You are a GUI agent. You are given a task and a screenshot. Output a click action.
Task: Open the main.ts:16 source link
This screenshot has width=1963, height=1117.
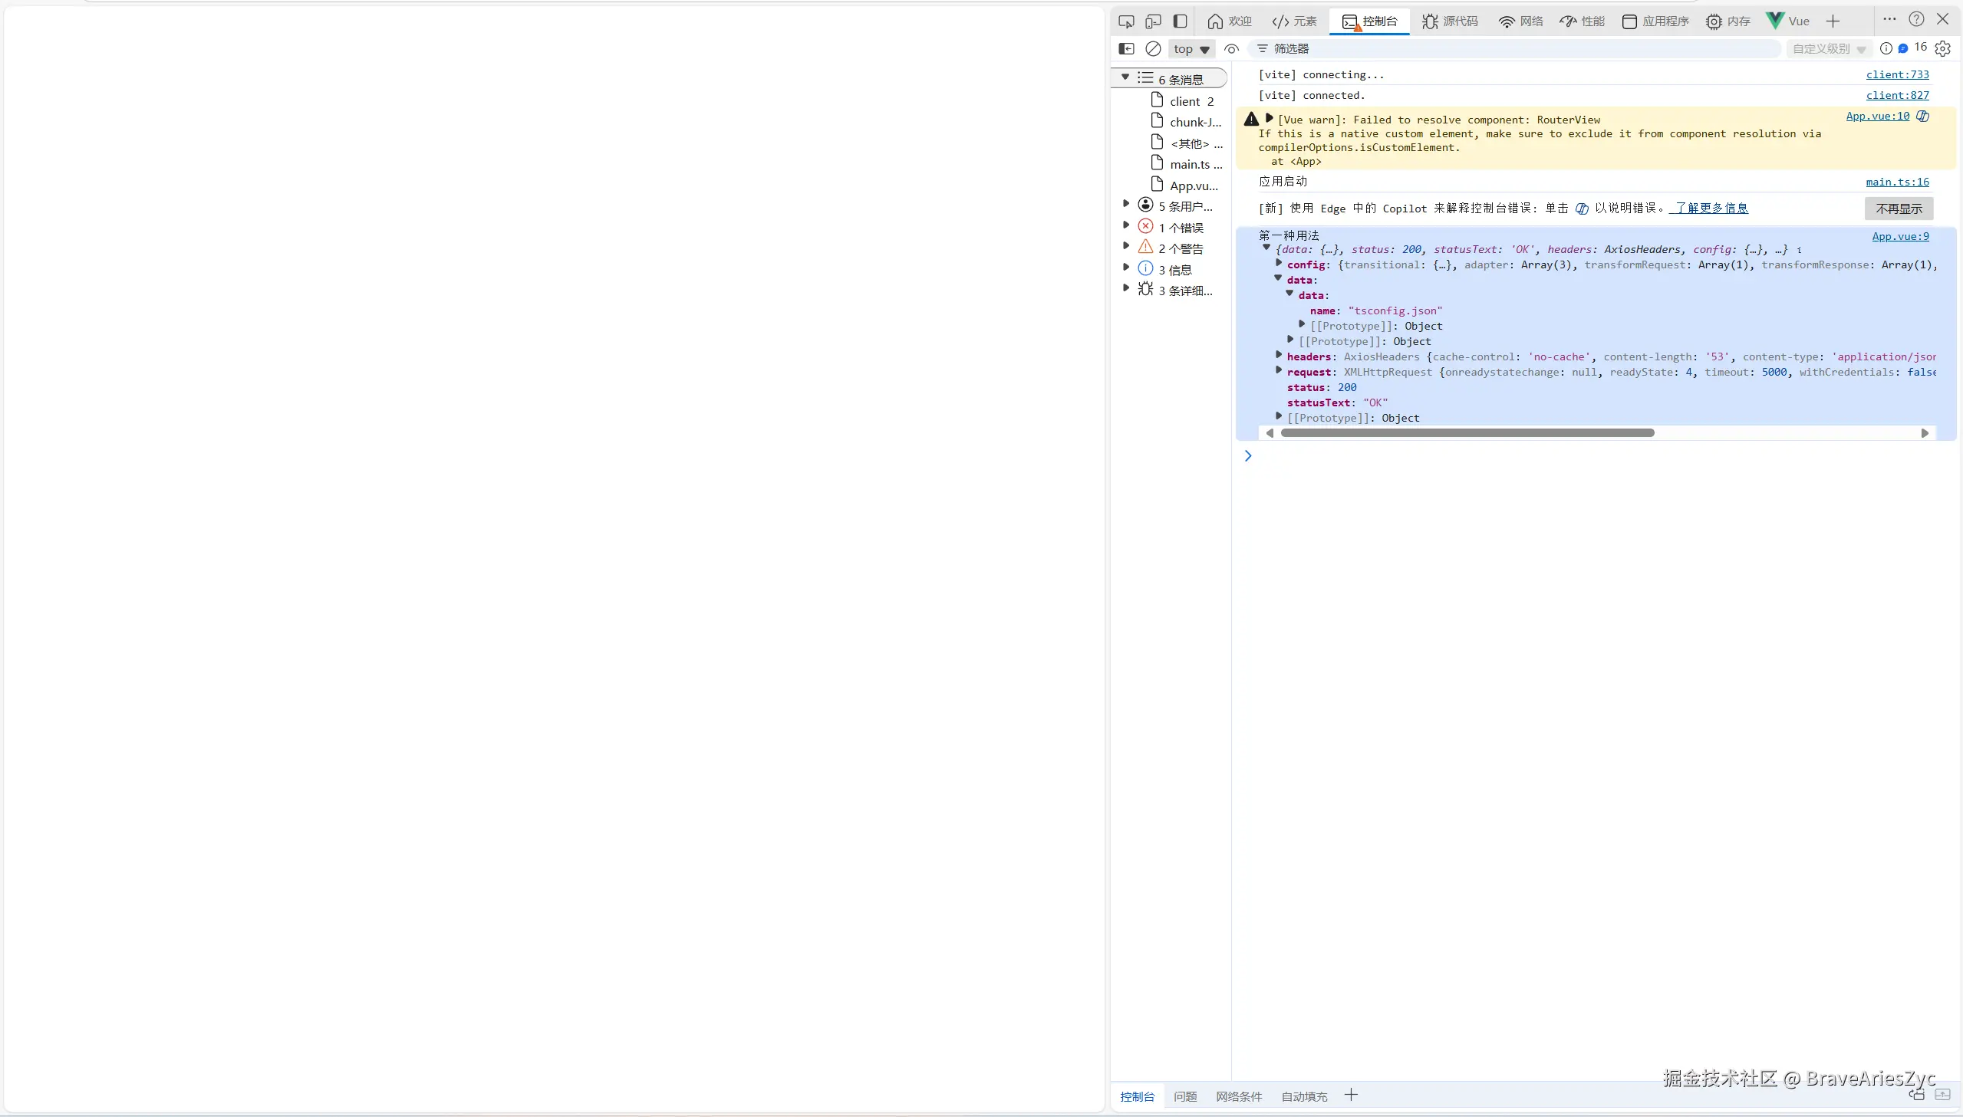(1897, 182)
